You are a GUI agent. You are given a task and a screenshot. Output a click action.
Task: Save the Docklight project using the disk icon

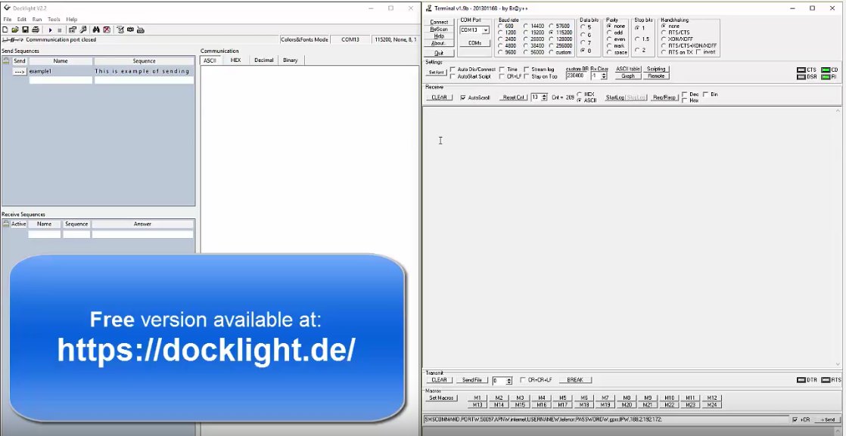tap(25, 29)
